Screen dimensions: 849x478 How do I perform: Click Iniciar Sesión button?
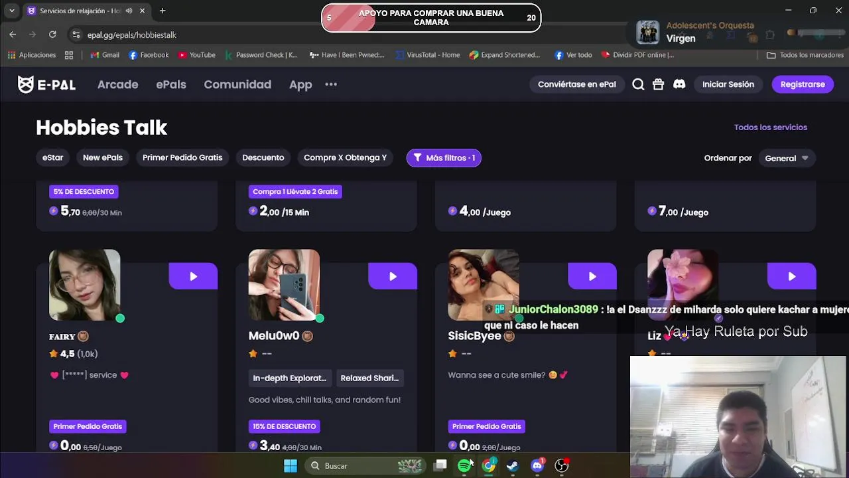click(x=728, y=84)
